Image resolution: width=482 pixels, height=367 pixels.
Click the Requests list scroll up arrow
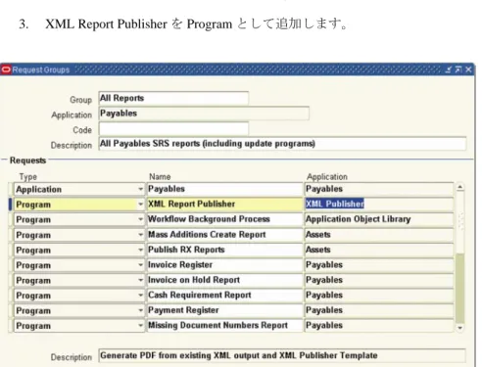459,187
